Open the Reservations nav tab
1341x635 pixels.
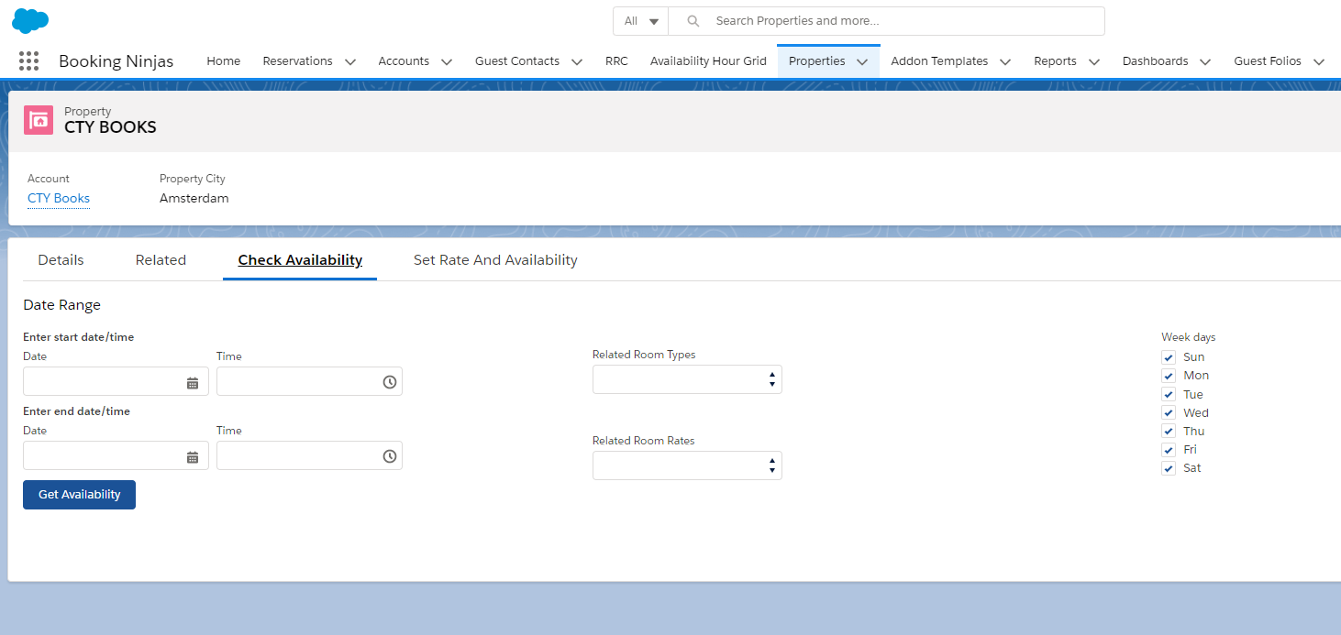297,61
